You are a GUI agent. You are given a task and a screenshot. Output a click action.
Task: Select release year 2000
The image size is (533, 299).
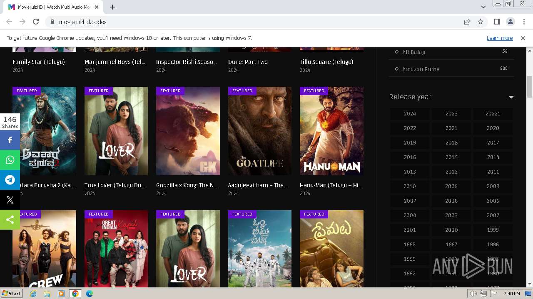pyautogui.click(x=451, y=230)
